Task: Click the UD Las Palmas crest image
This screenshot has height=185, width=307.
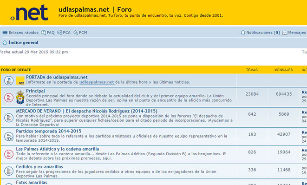Action: 20,98
